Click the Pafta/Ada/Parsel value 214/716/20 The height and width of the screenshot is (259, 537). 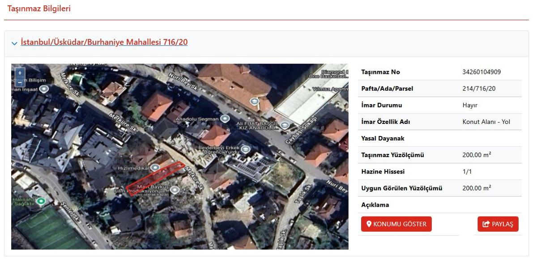[x=479, y=89]
